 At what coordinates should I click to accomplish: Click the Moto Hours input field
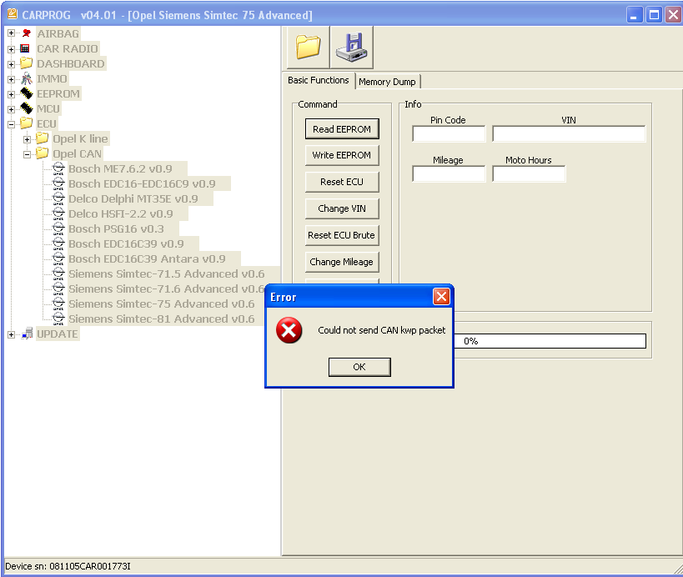click(x=529, y=173)
